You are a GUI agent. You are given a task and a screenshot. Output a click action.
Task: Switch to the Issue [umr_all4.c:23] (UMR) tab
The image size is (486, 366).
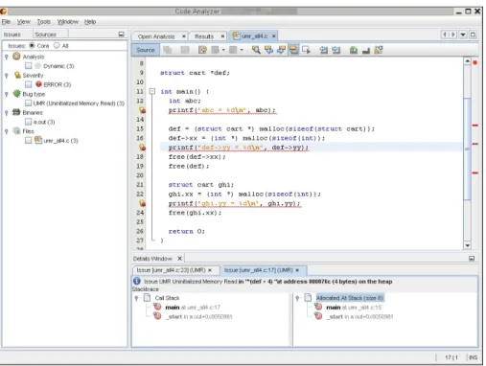(x=171, y=270)
